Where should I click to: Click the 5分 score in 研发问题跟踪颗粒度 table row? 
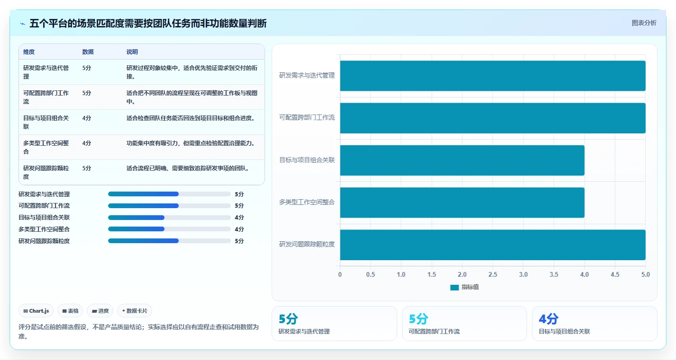87,168
